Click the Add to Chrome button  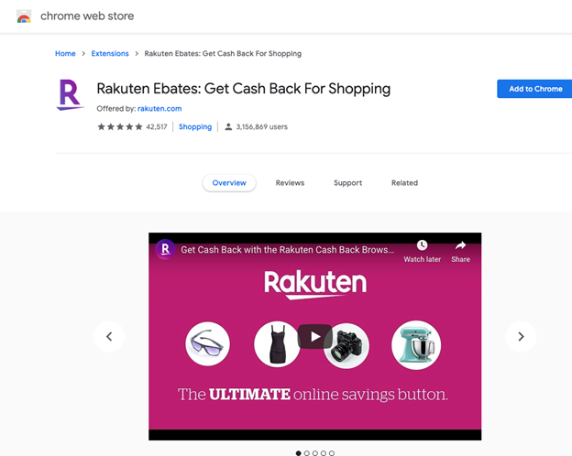(x=534, y=89)
